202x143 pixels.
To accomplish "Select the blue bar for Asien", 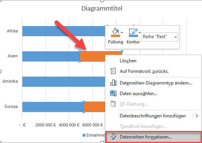I will (51, 57).
